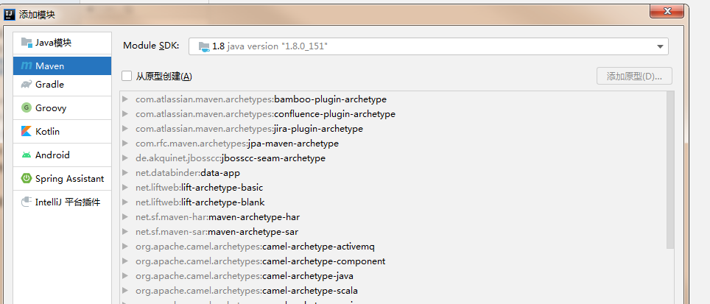This screenshot has width=710, height=304.
Task: Select jbosscc-seam-archetype row text
Action: [231, 158]
